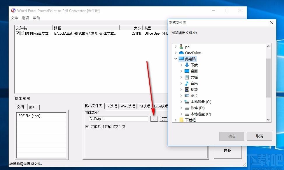
Task: Click the C:\Output path input field
Action: (x=118, y=119)
